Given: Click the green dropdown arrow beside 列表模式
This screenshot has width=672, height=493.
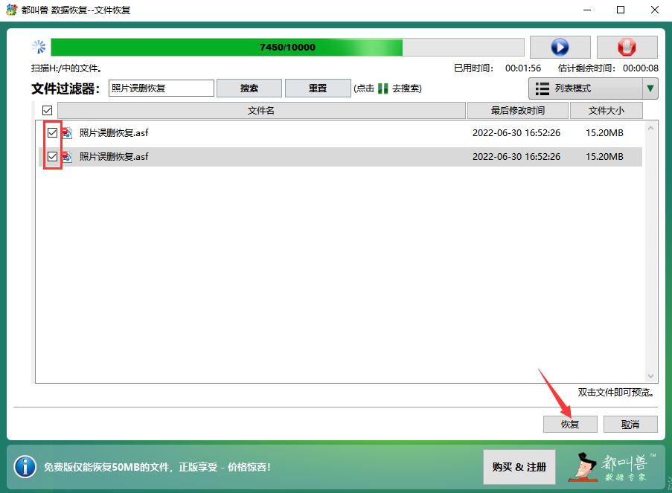Looking at the screenshot, I should (x=650, y=88).
